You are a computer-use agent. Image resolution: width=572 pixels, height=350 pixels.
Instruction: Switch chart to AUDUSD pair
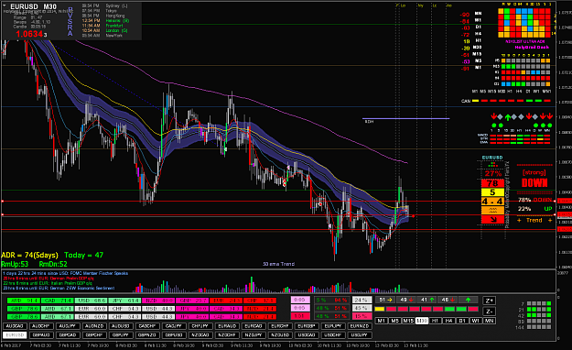coord(121,326)
